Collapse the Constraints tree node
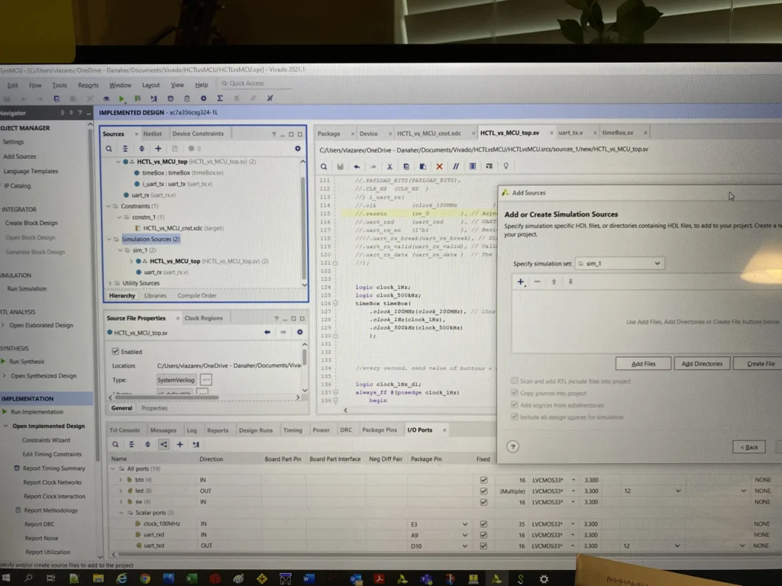The image size is (782, 586). (108, 206)
